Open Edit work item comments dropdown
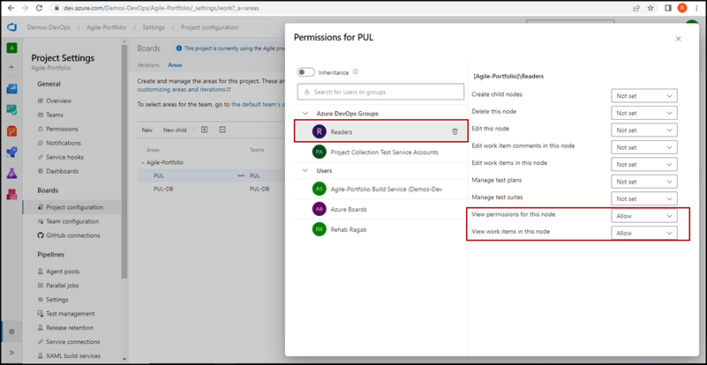The width and height of the screenshot is (707, 365). click(644, 147)
